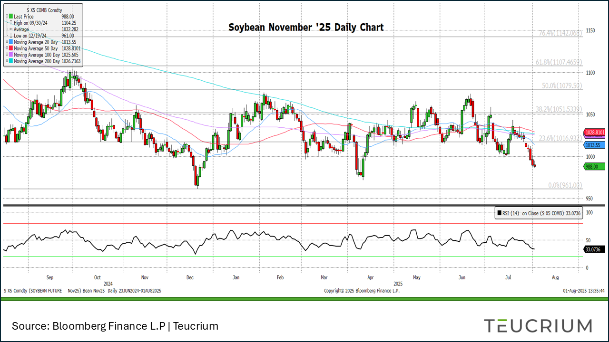The width and height of the screenshot is (609, 342).
Task: Expand the Moving Average 200 Day entry
Action: [7, 61]
